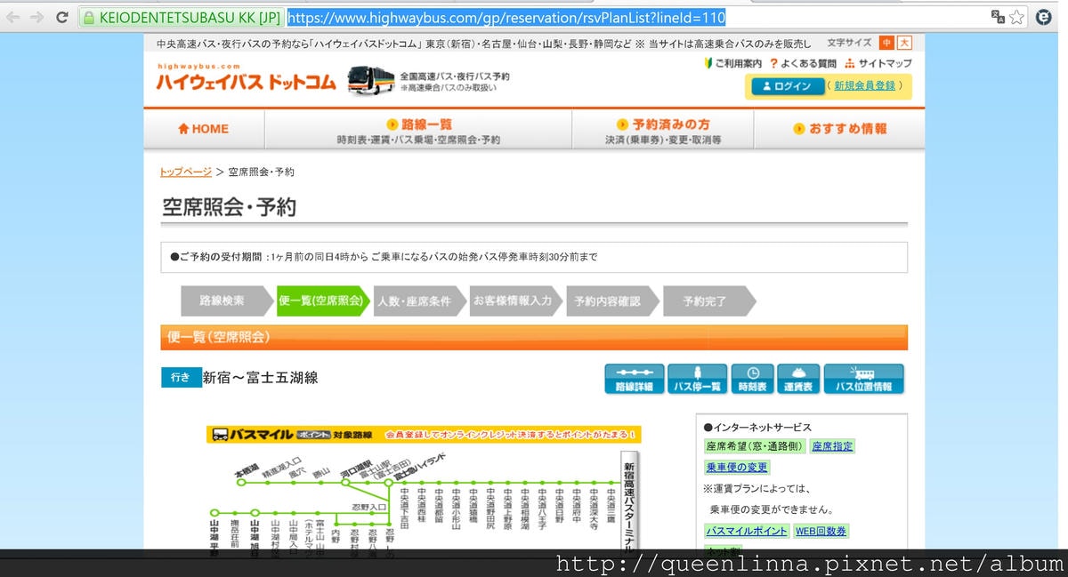The image size is (1068, 577).
Task: Open the 時刻表 timetable icon button
Action: point(752,379)
